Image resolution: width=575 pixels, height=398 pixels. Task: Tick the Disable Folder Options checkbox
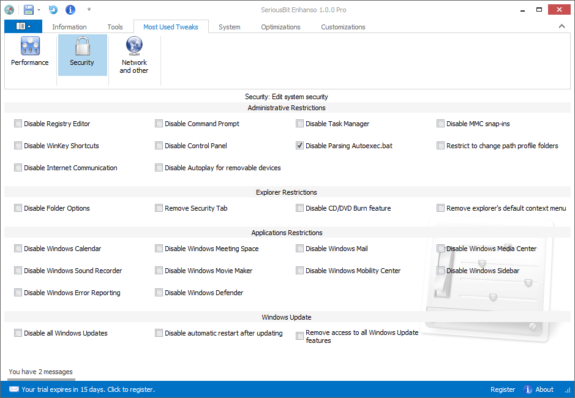(x=18, y=208)
